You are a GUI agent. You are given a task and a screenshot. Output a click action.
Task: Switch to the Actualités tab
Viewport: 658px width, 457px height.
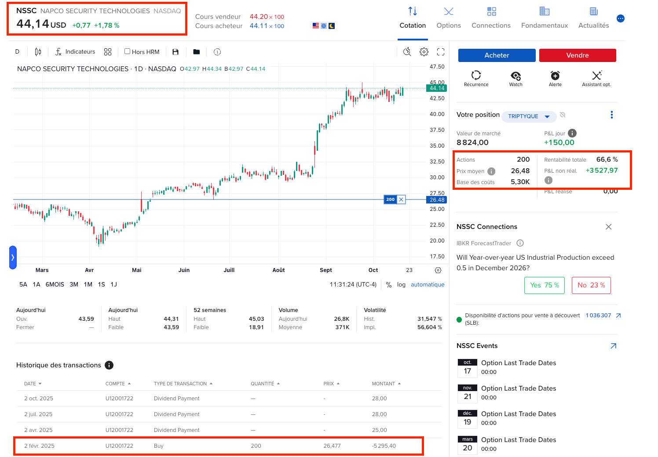594,18
